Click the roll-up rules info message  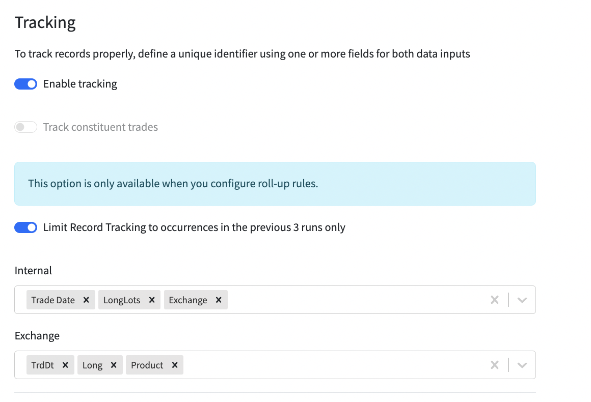[x=275, y=184]
